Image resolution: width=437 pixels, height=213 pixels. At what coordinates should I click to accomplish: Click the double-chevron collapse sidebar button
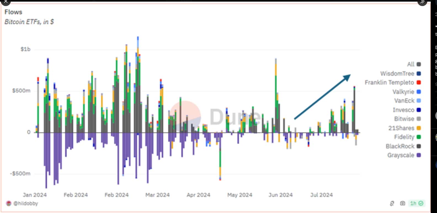422,2
